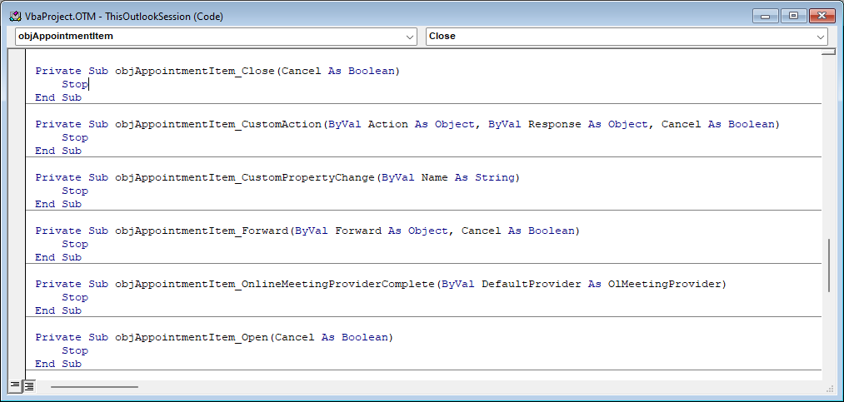Click End Sub of the Open procedure
This screenshot has height=402, width=844.
[x=58, y=364]
